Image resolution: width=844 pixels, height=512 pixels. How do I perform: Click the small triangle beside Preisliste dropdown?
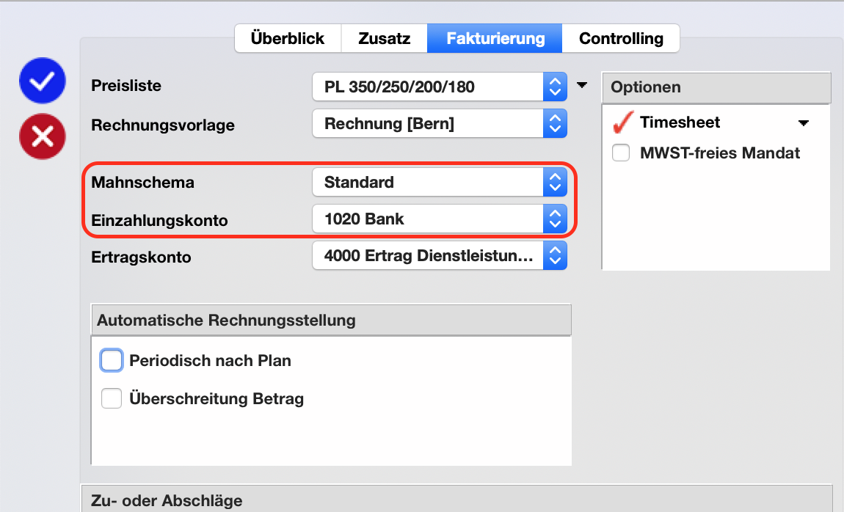[x=582, y=86]
